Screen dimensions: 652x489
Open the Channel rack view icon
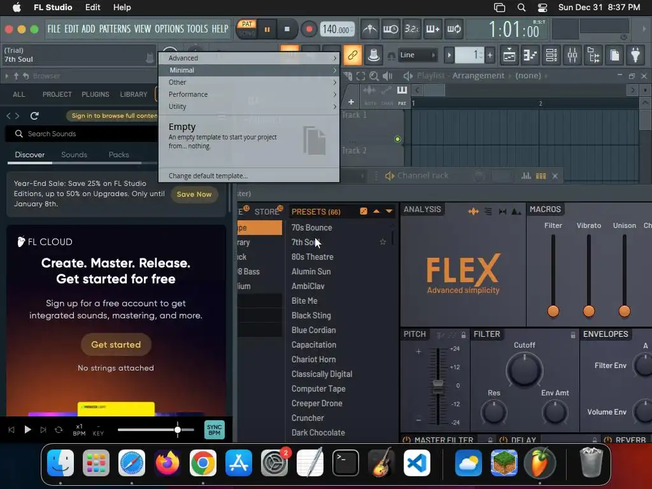pos(551,55)
